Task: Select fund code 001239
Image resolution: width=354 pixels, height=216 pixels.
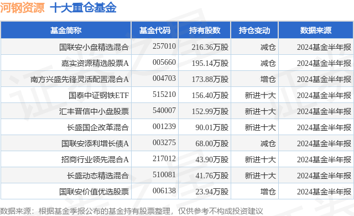Action: click(164, 126)
